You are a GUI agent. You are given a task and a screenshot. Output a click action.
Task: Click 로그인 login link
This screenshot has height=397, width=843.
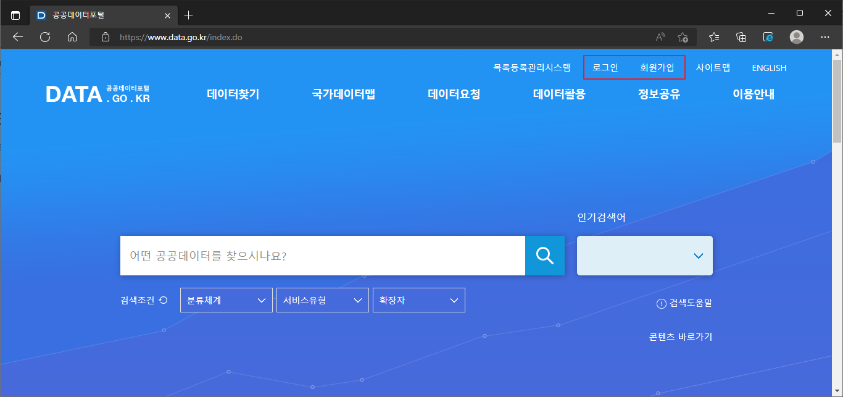click(605, 68)
